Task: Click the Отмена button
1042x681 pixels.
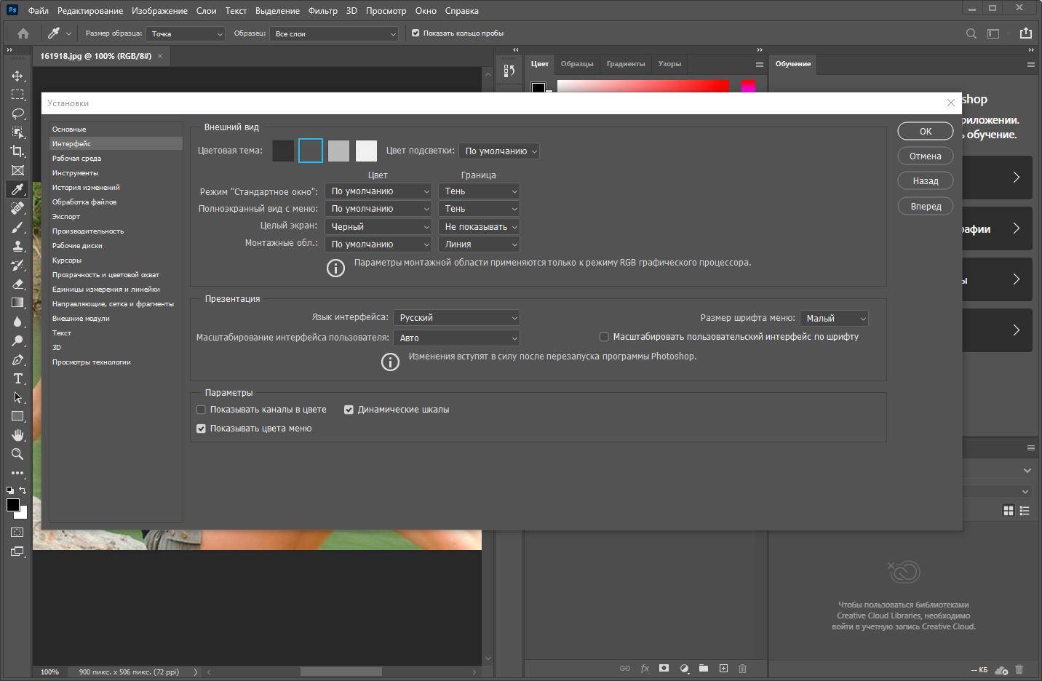Action: [x=926, y=156]
